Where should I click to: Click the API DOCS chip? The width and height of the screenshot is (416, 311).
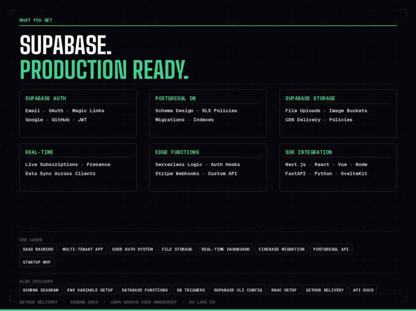tap(363, 290)
